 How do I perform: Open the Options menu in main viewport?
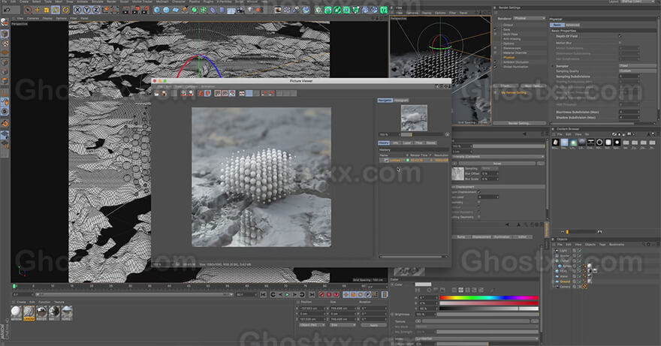61,19
